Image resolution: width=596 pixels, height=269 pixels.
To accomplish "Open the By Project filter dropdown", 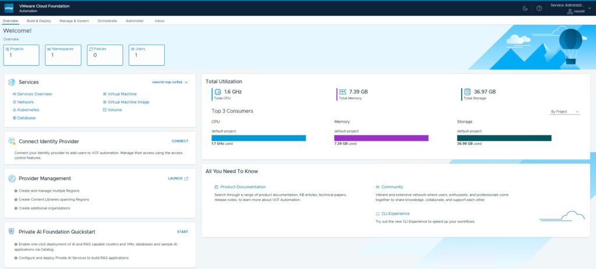I will pos(564,112).
